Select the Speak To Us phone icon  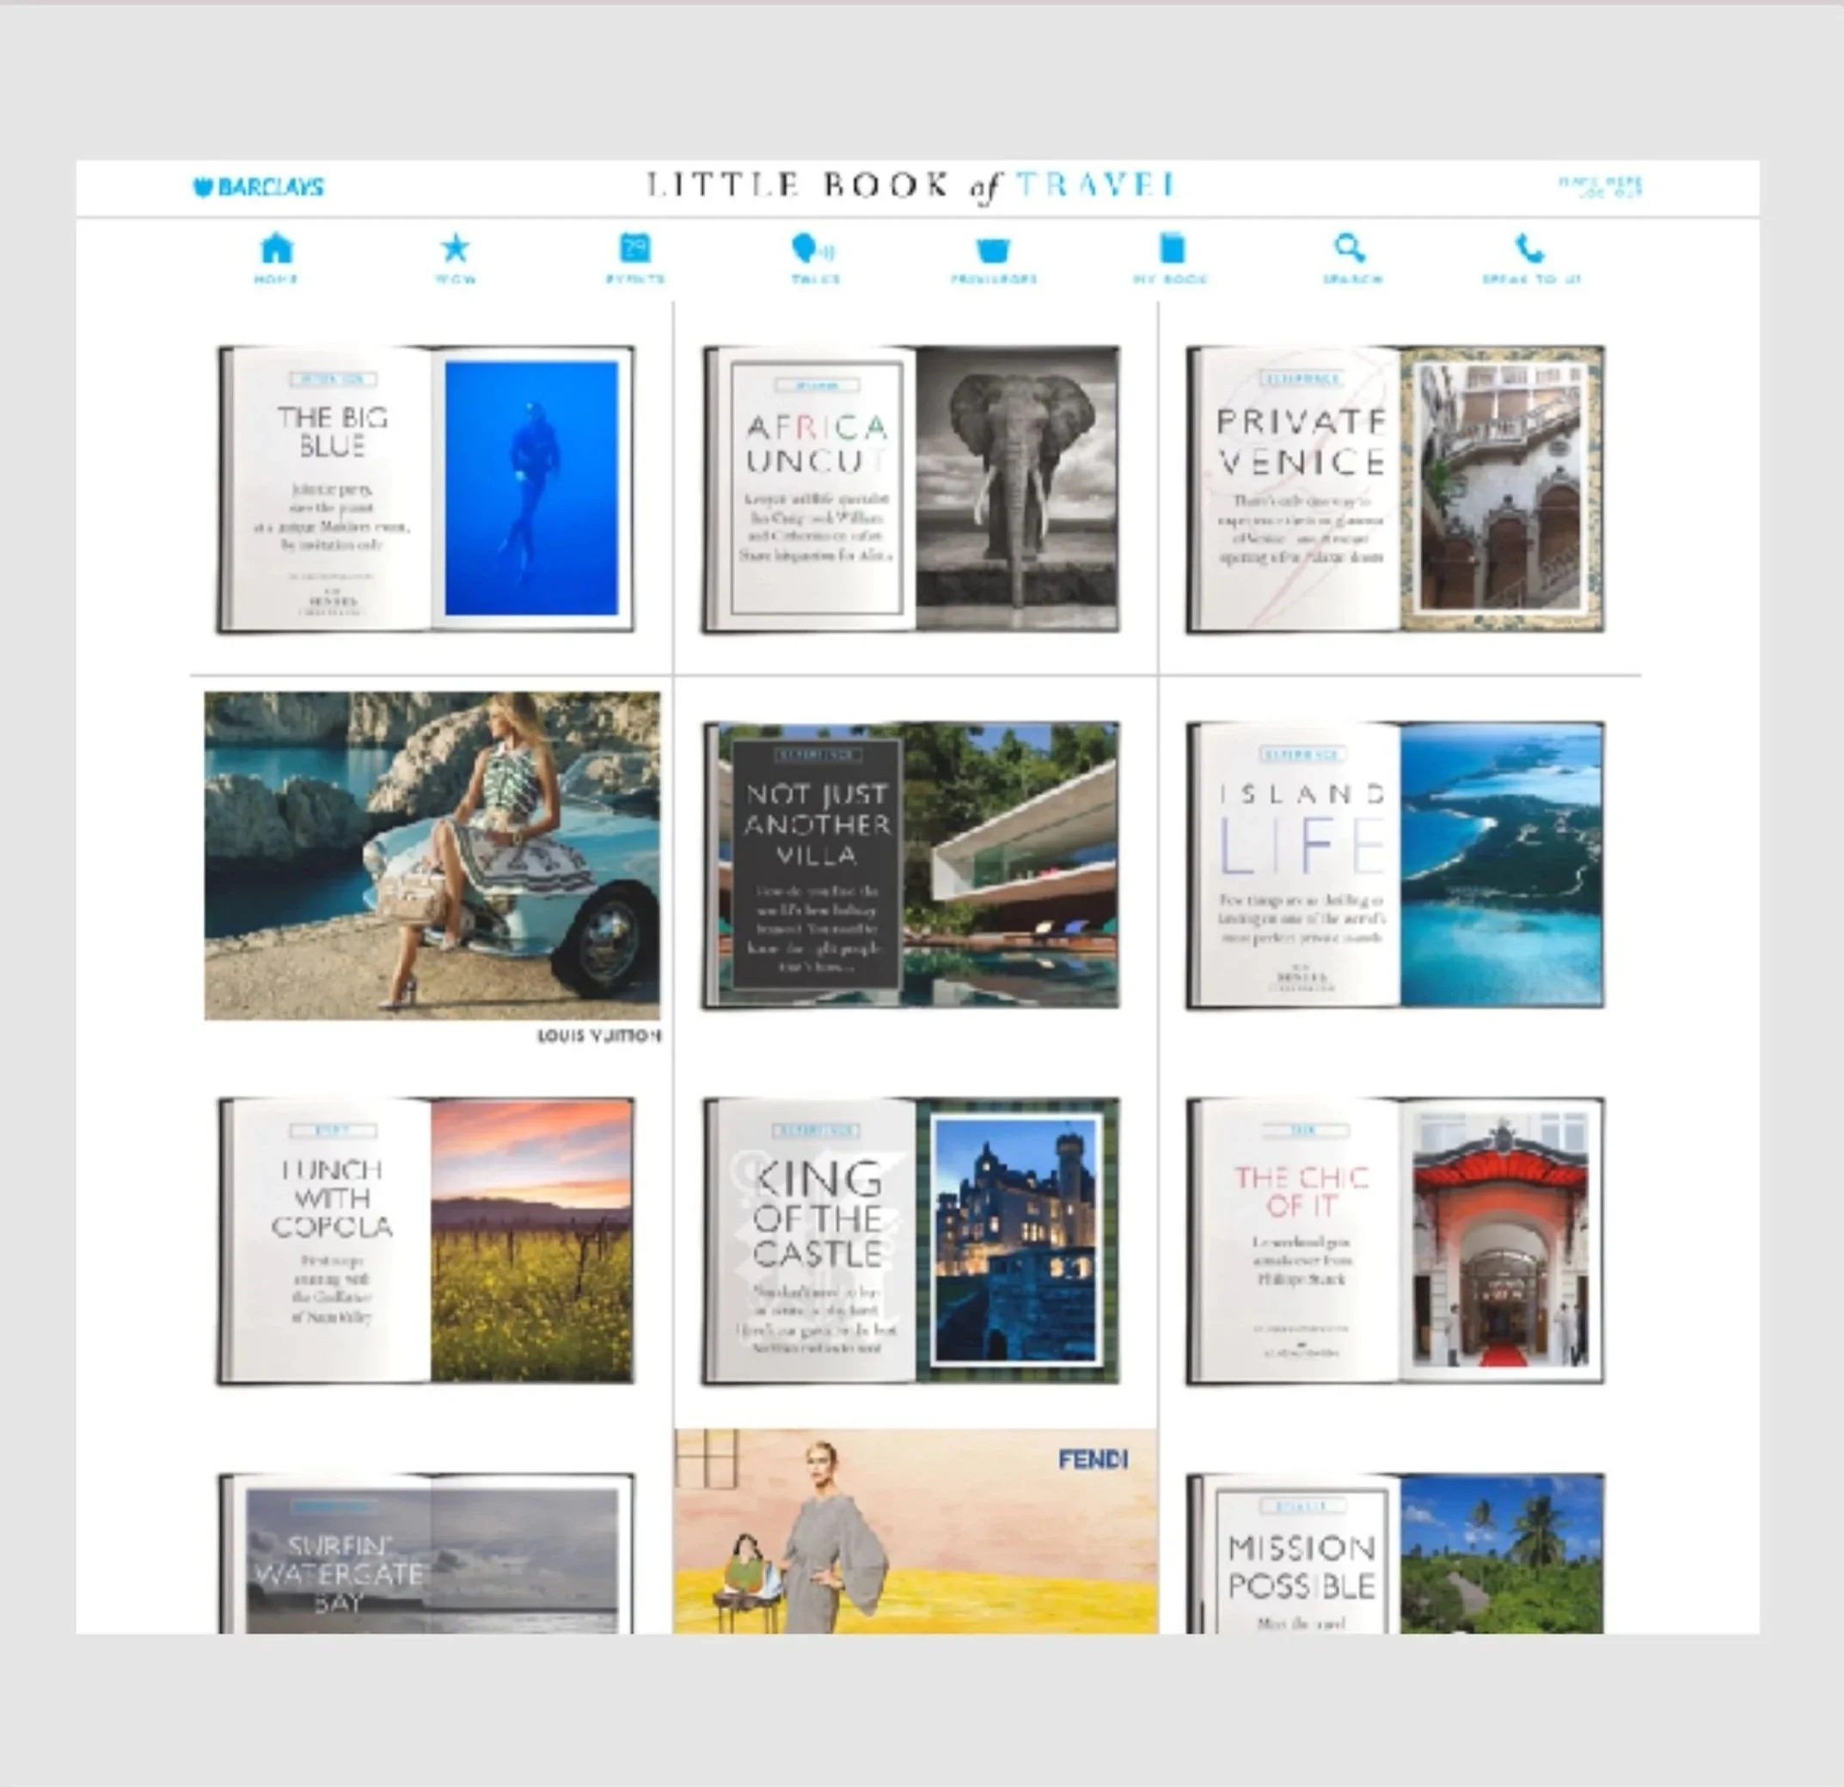click(x=1529, y=249)
